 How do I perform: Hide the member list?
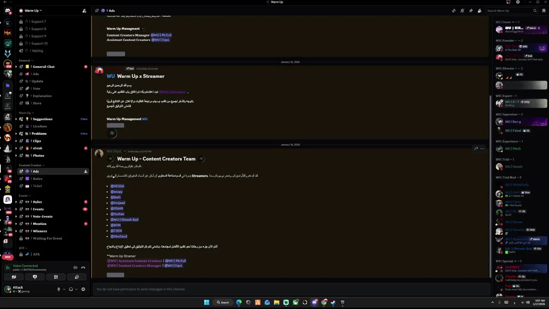click(x=480, y=11)
